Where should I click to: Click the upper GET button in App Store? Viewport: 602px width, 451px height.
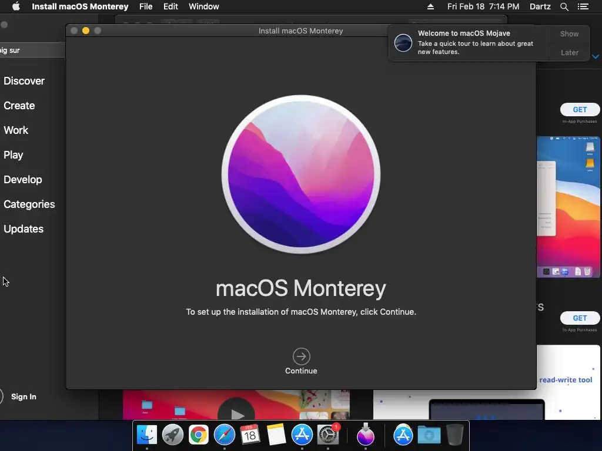[x=580, y=110]
